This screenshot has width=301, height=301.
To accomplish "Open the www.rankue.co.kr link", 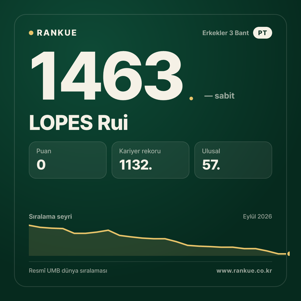I will 244,271.
